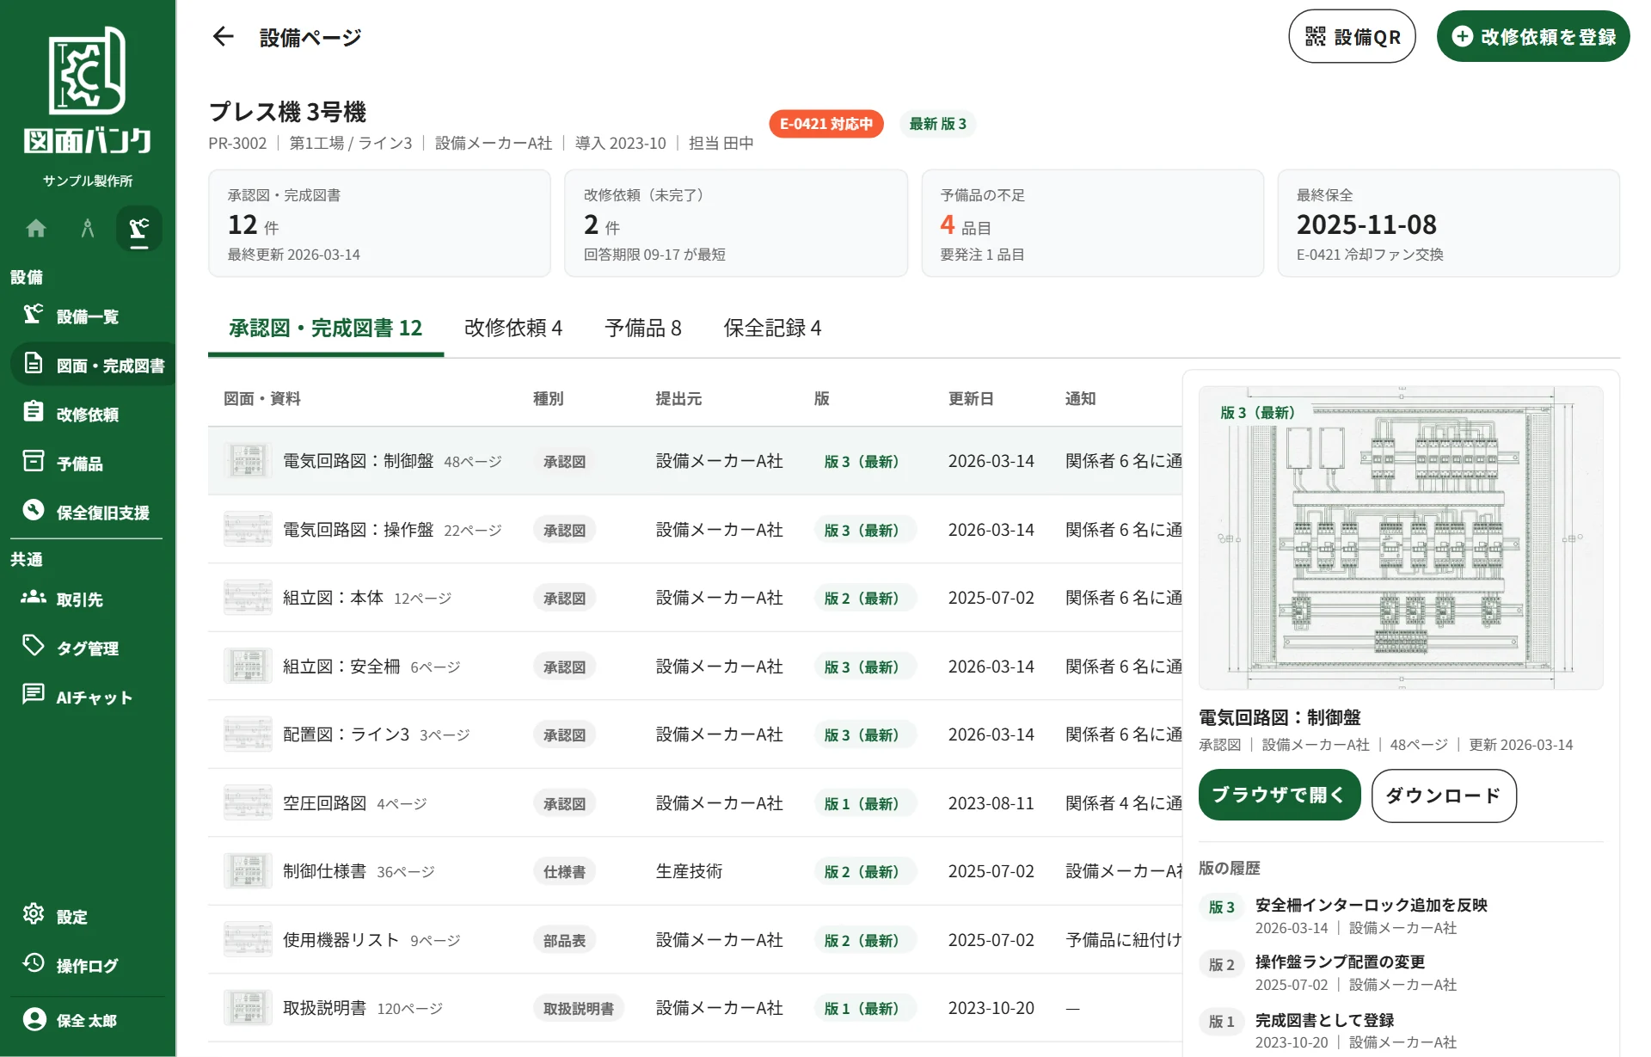Open the 最終保全 2025-11-08 card
This screenshot has height=1057, width=1651.
point(1448,224)
